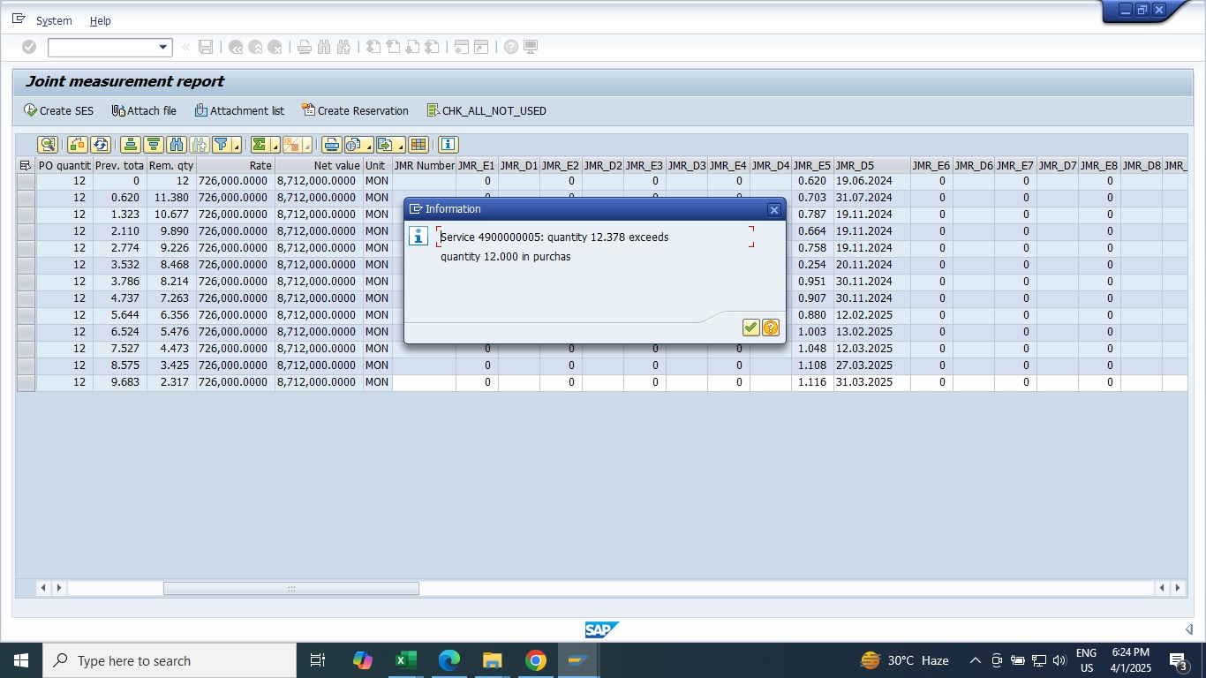
Task: Open the Help menu
Action: pos(100,20)
